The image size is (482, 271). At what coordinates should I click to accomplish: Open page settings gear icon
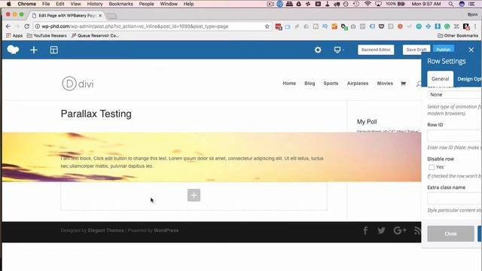pyautogui.click(x=318, y=50)
